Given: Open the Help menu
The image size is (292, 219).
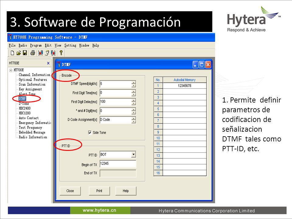Looking at the screenshot, I should tap(96, 45).
